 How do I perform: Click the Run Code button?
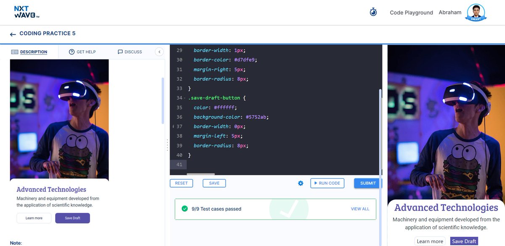coord(327,183)
